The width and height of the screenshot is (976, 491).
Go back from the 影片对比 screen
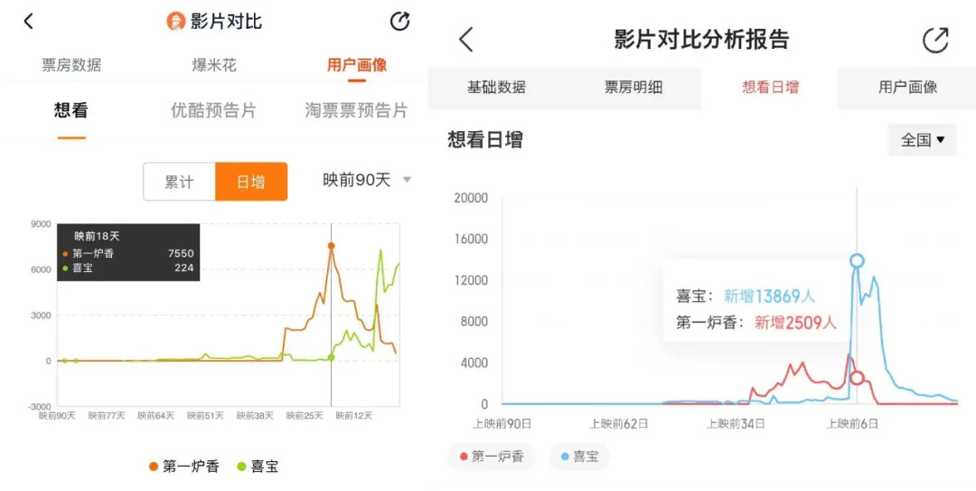[28, 21]
